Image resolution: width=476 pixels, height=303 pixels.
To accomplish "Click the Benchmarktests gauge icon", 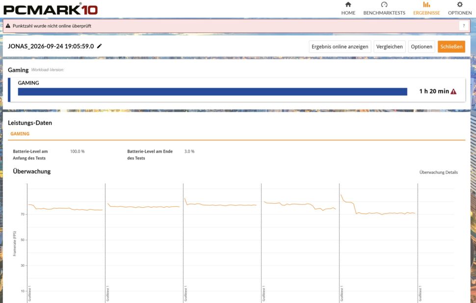I will 384,4.
